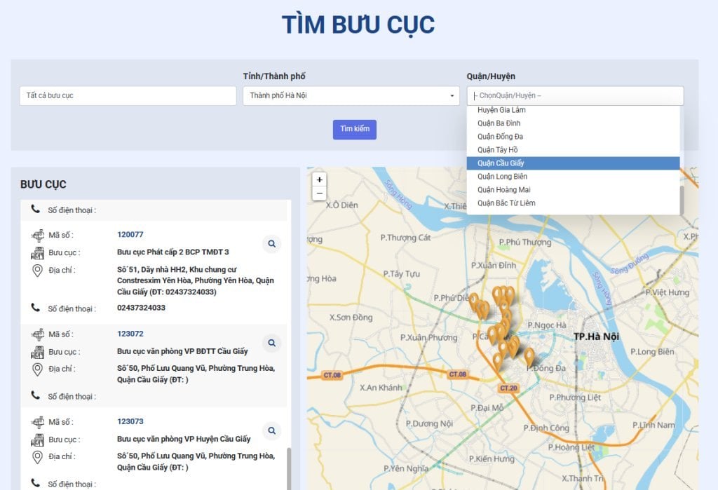Zoom in on the map
This screenshot has height=490, width=718.
coord(320,179)
